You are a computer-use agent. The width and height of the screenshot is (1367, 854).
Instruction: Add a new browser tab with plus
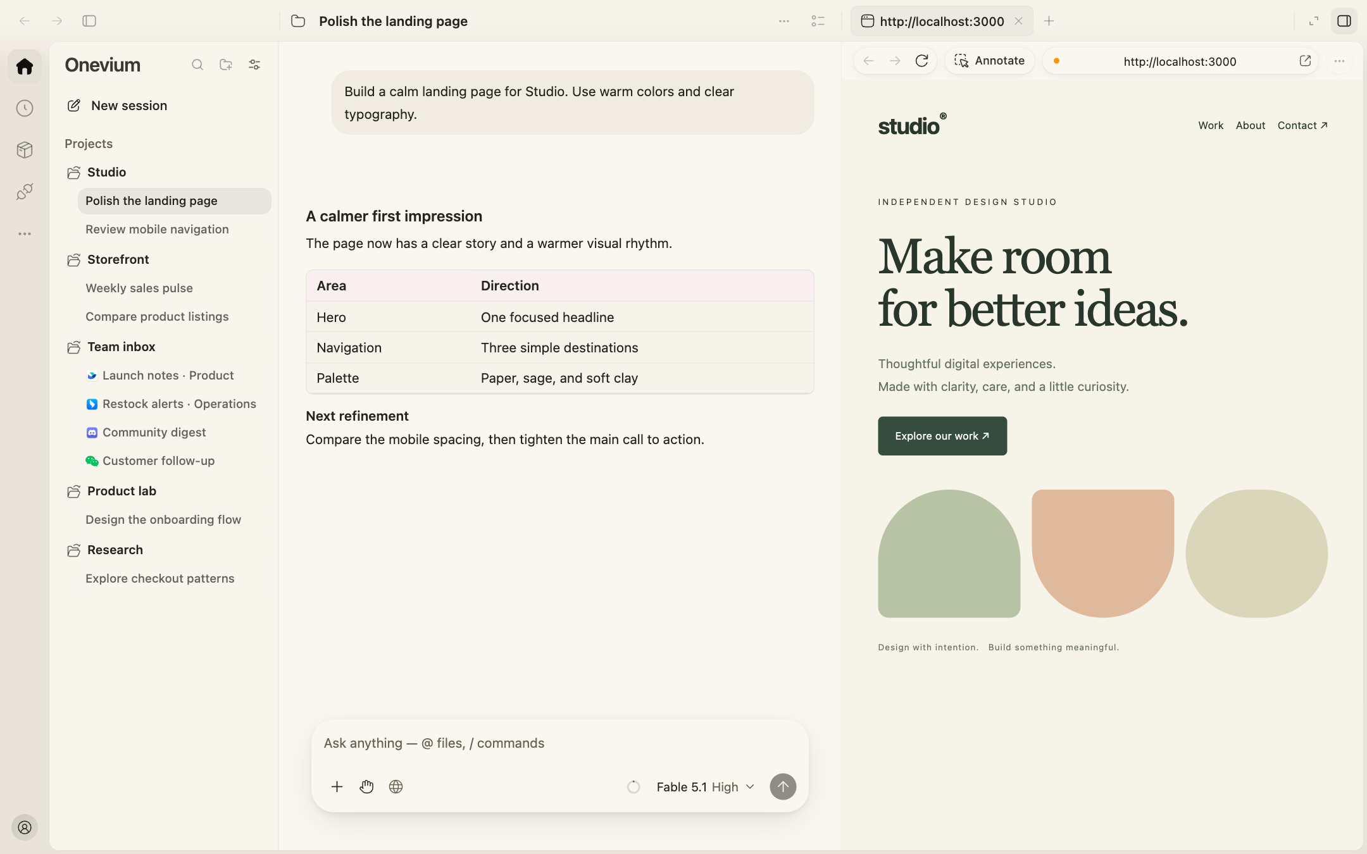1049,21
